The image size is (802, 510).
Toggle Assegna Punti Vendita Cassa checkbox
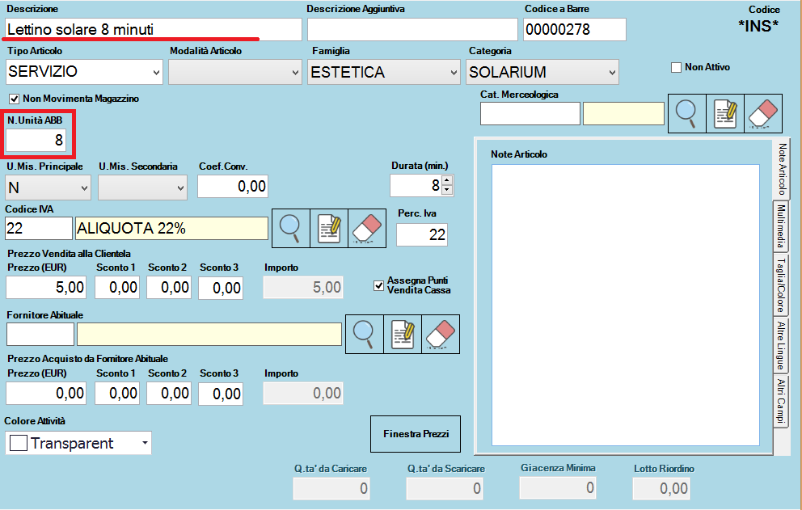(x=378, y=285)
